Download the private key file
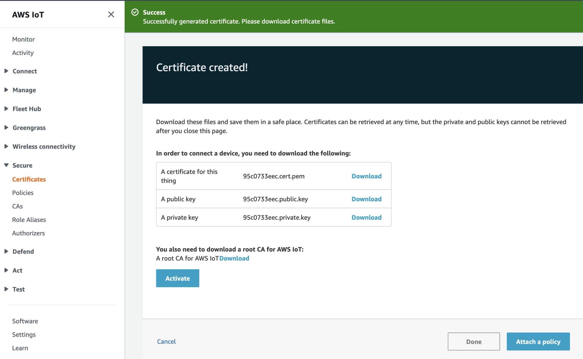 point(366,218)
